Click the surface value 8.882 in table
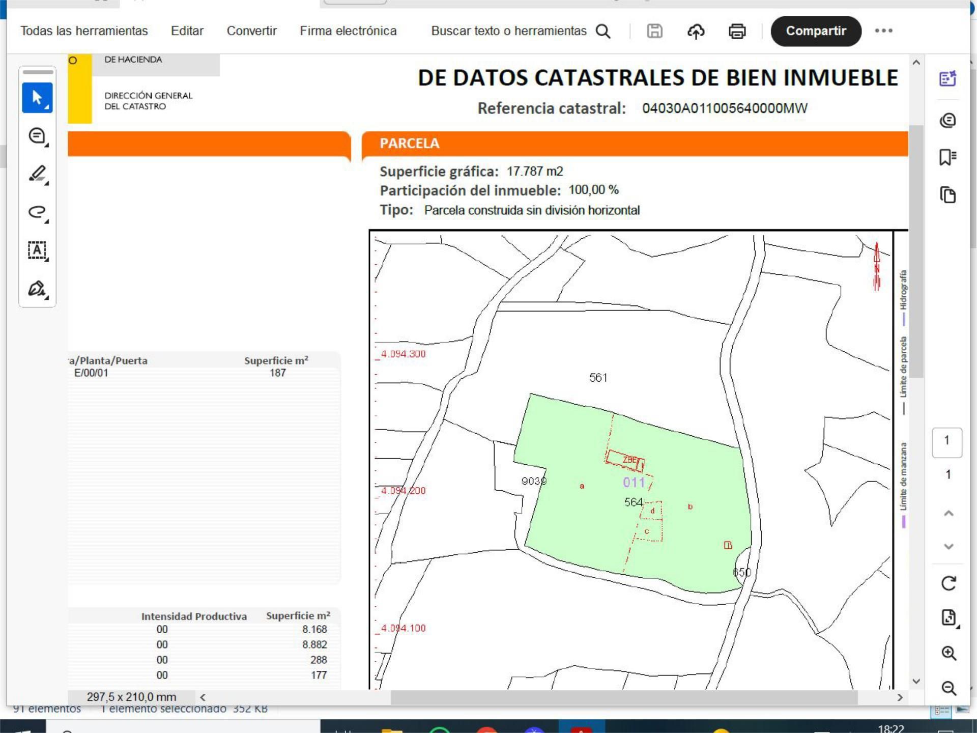The height and width of the screenshot is (733, 977). 314,644
